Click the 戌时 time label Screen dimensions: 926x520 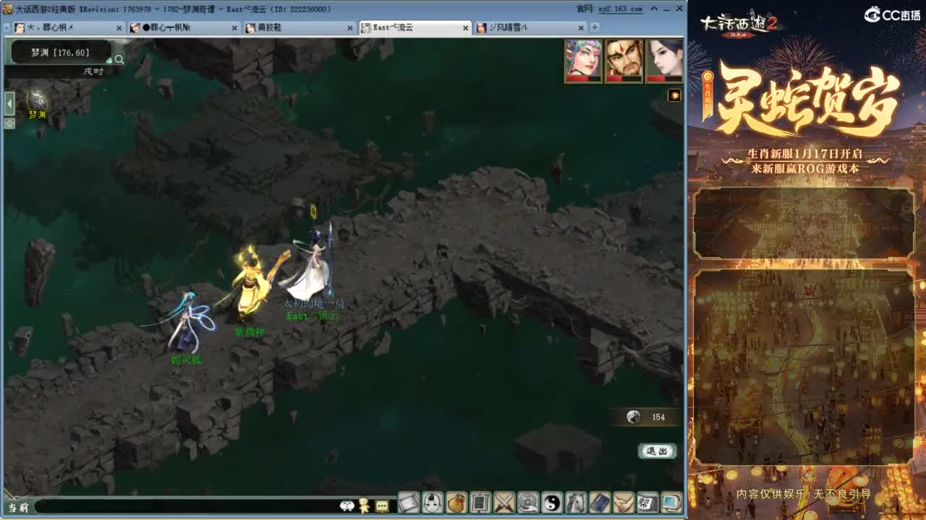[93, 71]
